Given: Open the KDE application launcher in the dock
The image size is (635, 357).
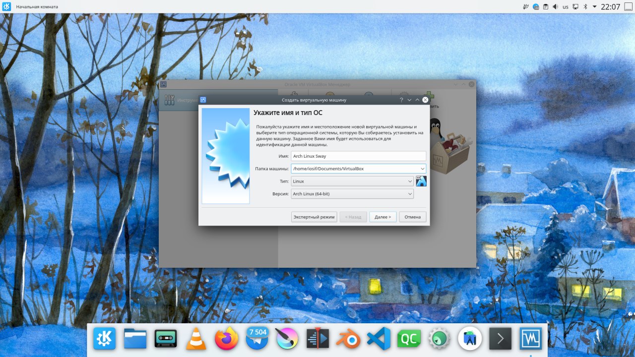Looking at the screenshot, I should point(105,339).
